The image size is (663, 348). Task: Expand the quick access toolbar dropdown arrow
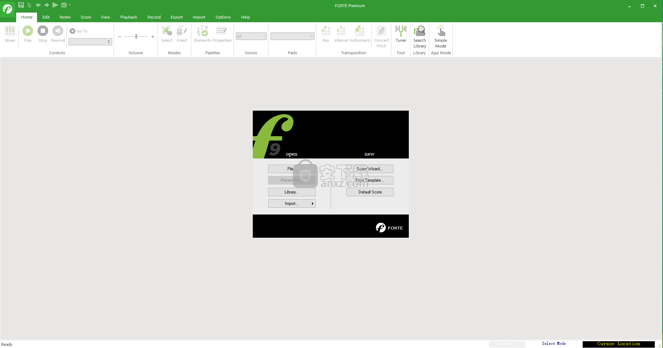coord(70,5)
